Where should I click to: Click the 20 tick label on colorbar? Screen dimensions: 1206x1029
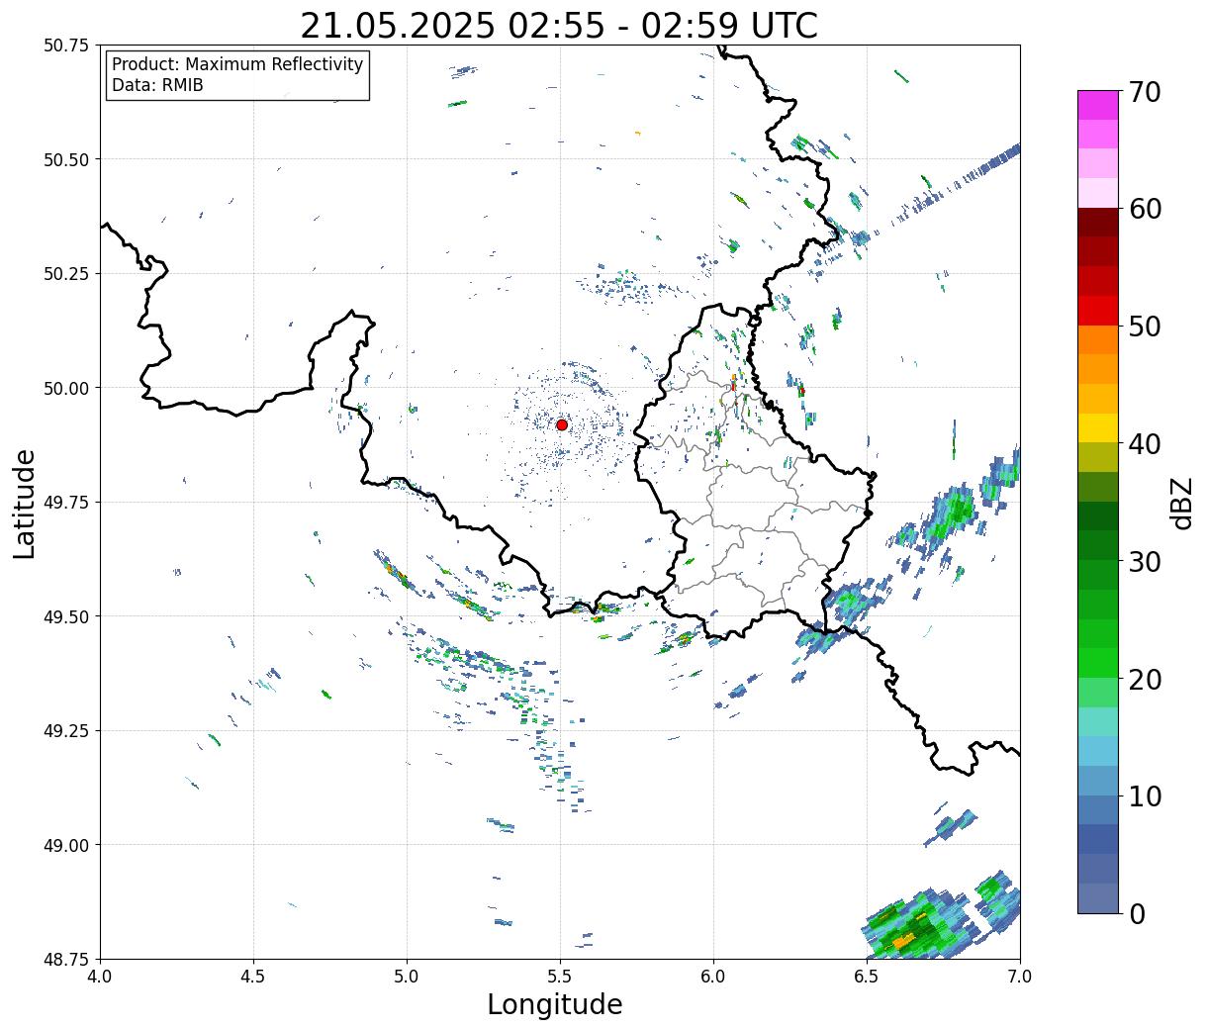[1146, 680]
